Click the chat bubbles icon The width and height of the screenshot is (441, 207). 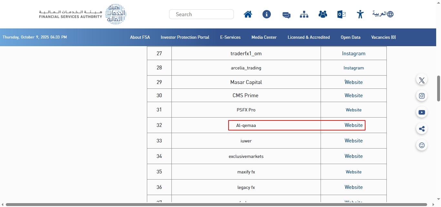pos(286,15)
